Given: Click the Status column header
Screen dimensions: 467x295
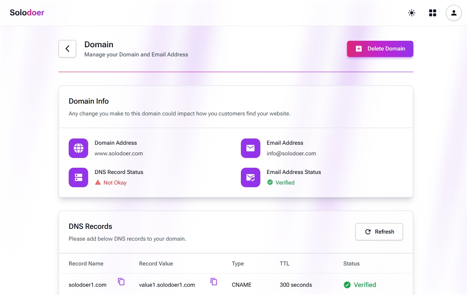Looking at the screenshot, I should pos(351,264).
